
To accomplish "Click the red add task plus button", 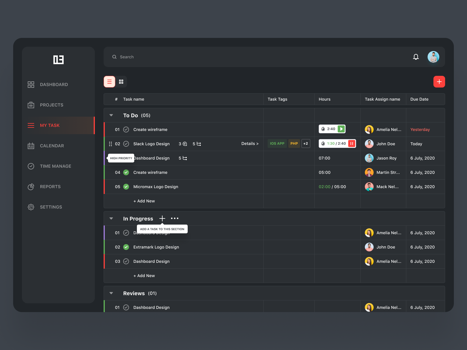I will click(x=439, y=82).
